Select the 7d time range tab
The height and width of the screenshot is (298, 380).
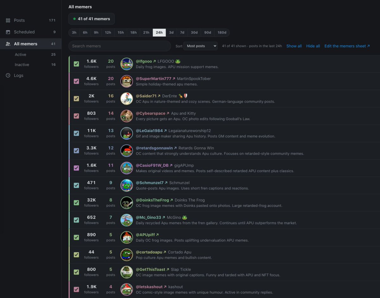182,33
